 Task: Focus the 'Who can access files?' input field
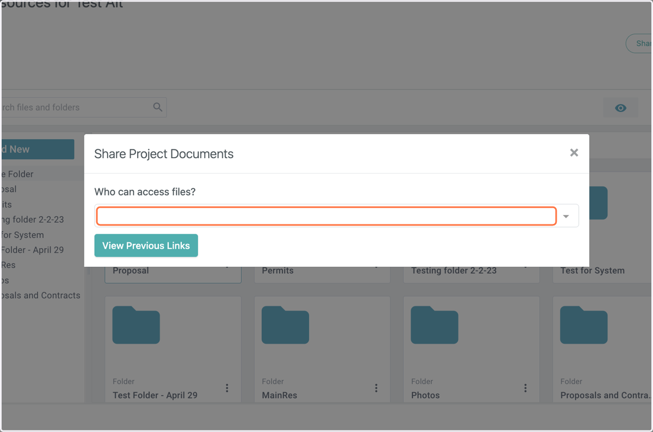[x=326, y=216]
